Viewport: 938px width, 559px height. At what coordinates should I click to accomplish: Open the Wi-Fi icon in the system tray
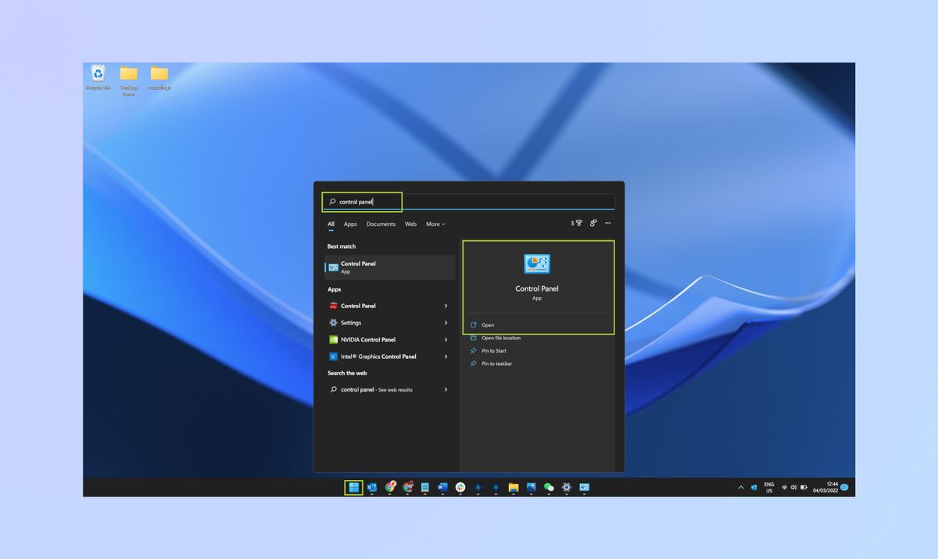point(784,487)
